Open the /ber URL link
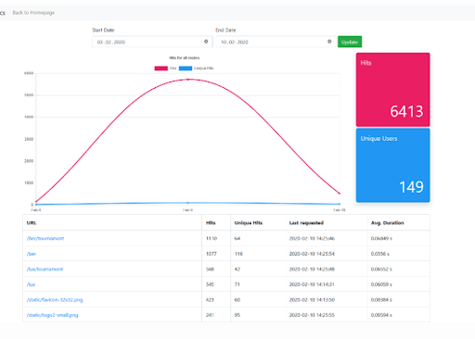The height and width of the screenshot is (339, 475). [32, 254]
